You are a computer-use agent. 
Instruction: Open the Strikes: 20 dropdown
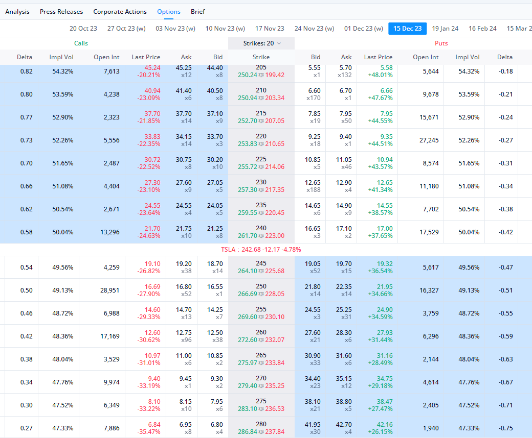tap(261, 43)
